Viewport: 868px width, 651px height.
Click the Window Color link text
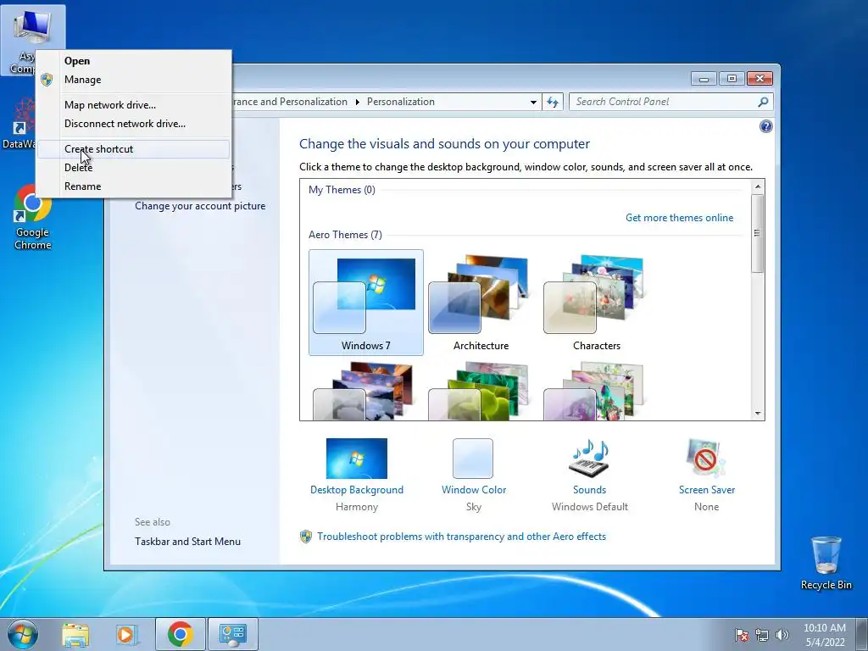click(474, 490)
